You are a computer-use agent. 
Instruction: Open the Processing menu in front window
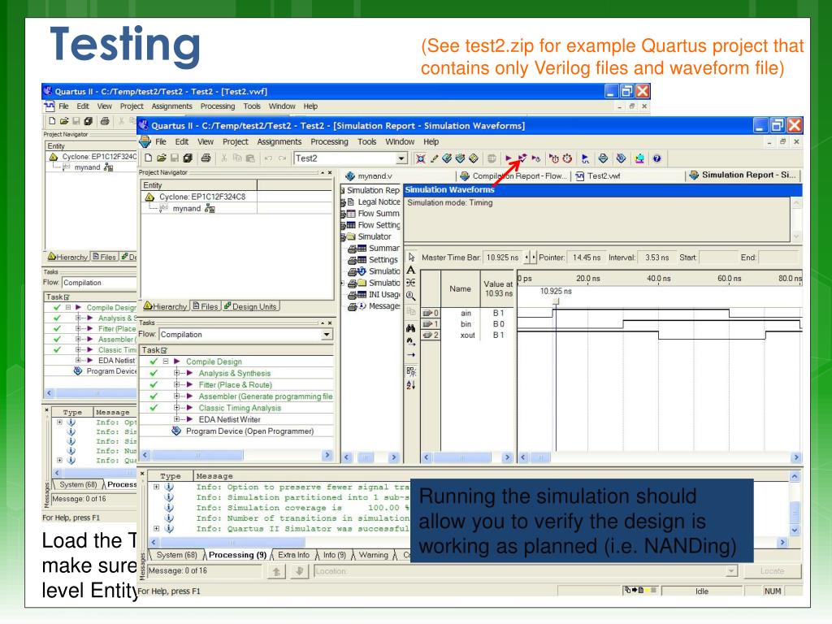point(330,141)
